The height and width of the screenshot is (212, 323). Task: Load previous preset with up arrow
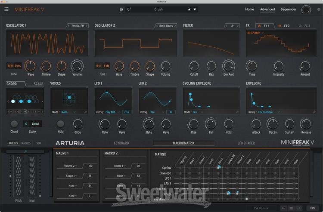tap(189, 9)
